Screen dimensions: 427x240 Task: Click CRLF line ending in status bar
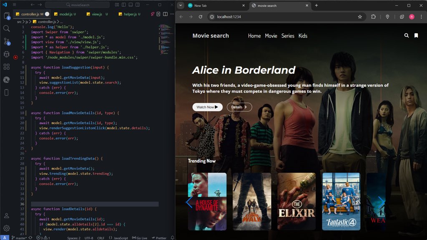click(101, 238)
